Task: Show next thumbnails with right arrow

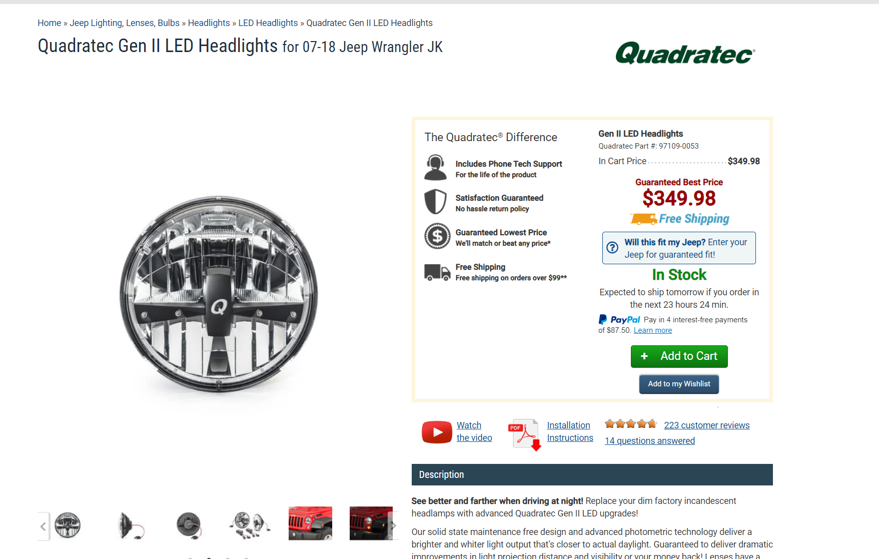Action: (x=393, y=526)
